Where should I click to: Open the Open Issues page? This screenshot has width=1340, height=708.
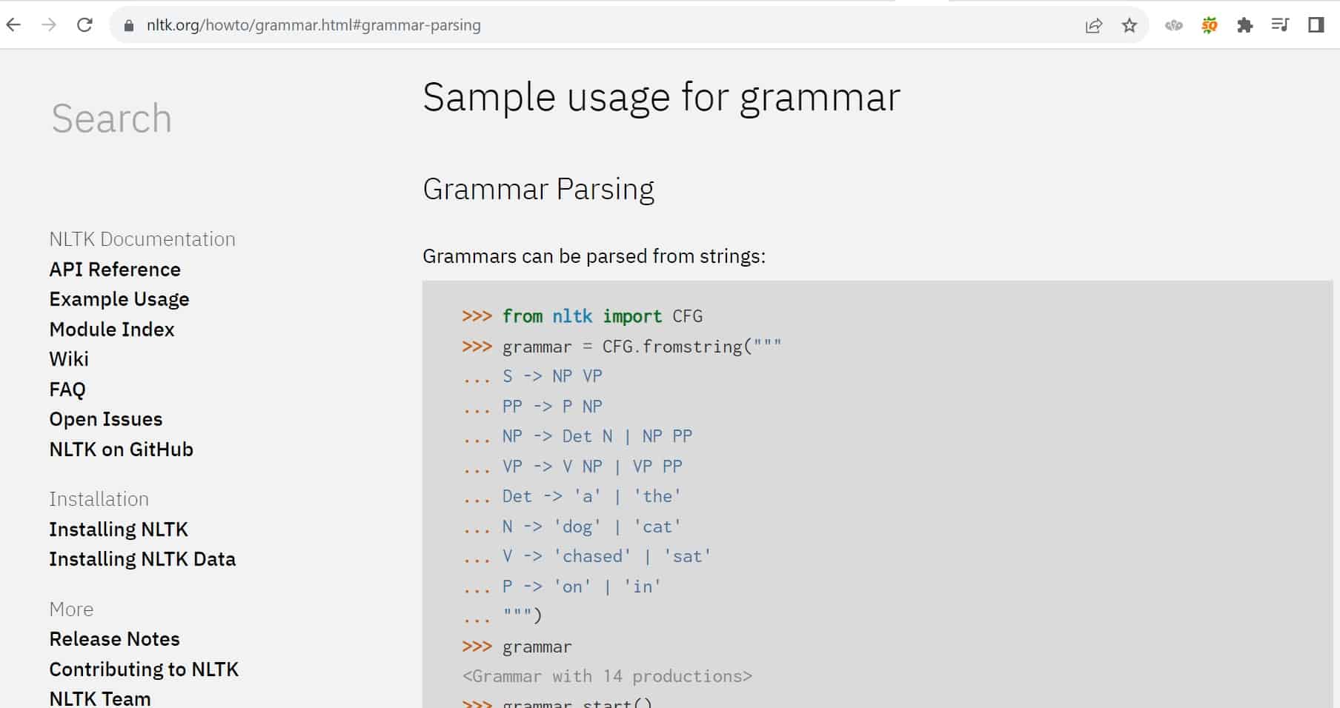click(x=105, y=418)
